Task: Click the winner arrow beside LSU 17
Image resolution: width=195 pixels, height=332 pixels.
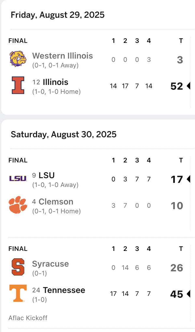Action: (188, 179)
